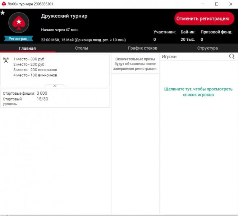The height and width of the screenshot is (216, 238).
Task: Minimize the tournament lobby window
Action: 200,4
